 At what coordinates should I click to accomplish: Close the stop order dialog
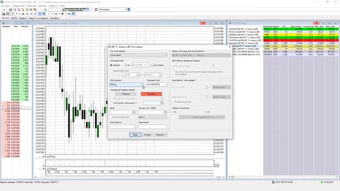tap(230, 47)
